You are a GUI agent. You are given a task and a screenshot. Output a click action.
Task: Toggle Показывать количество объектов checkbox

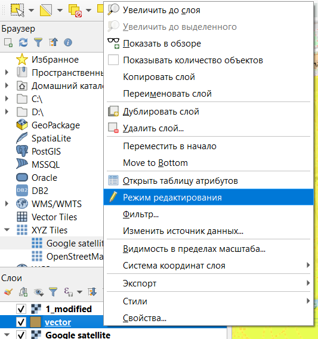coord(113,60)
